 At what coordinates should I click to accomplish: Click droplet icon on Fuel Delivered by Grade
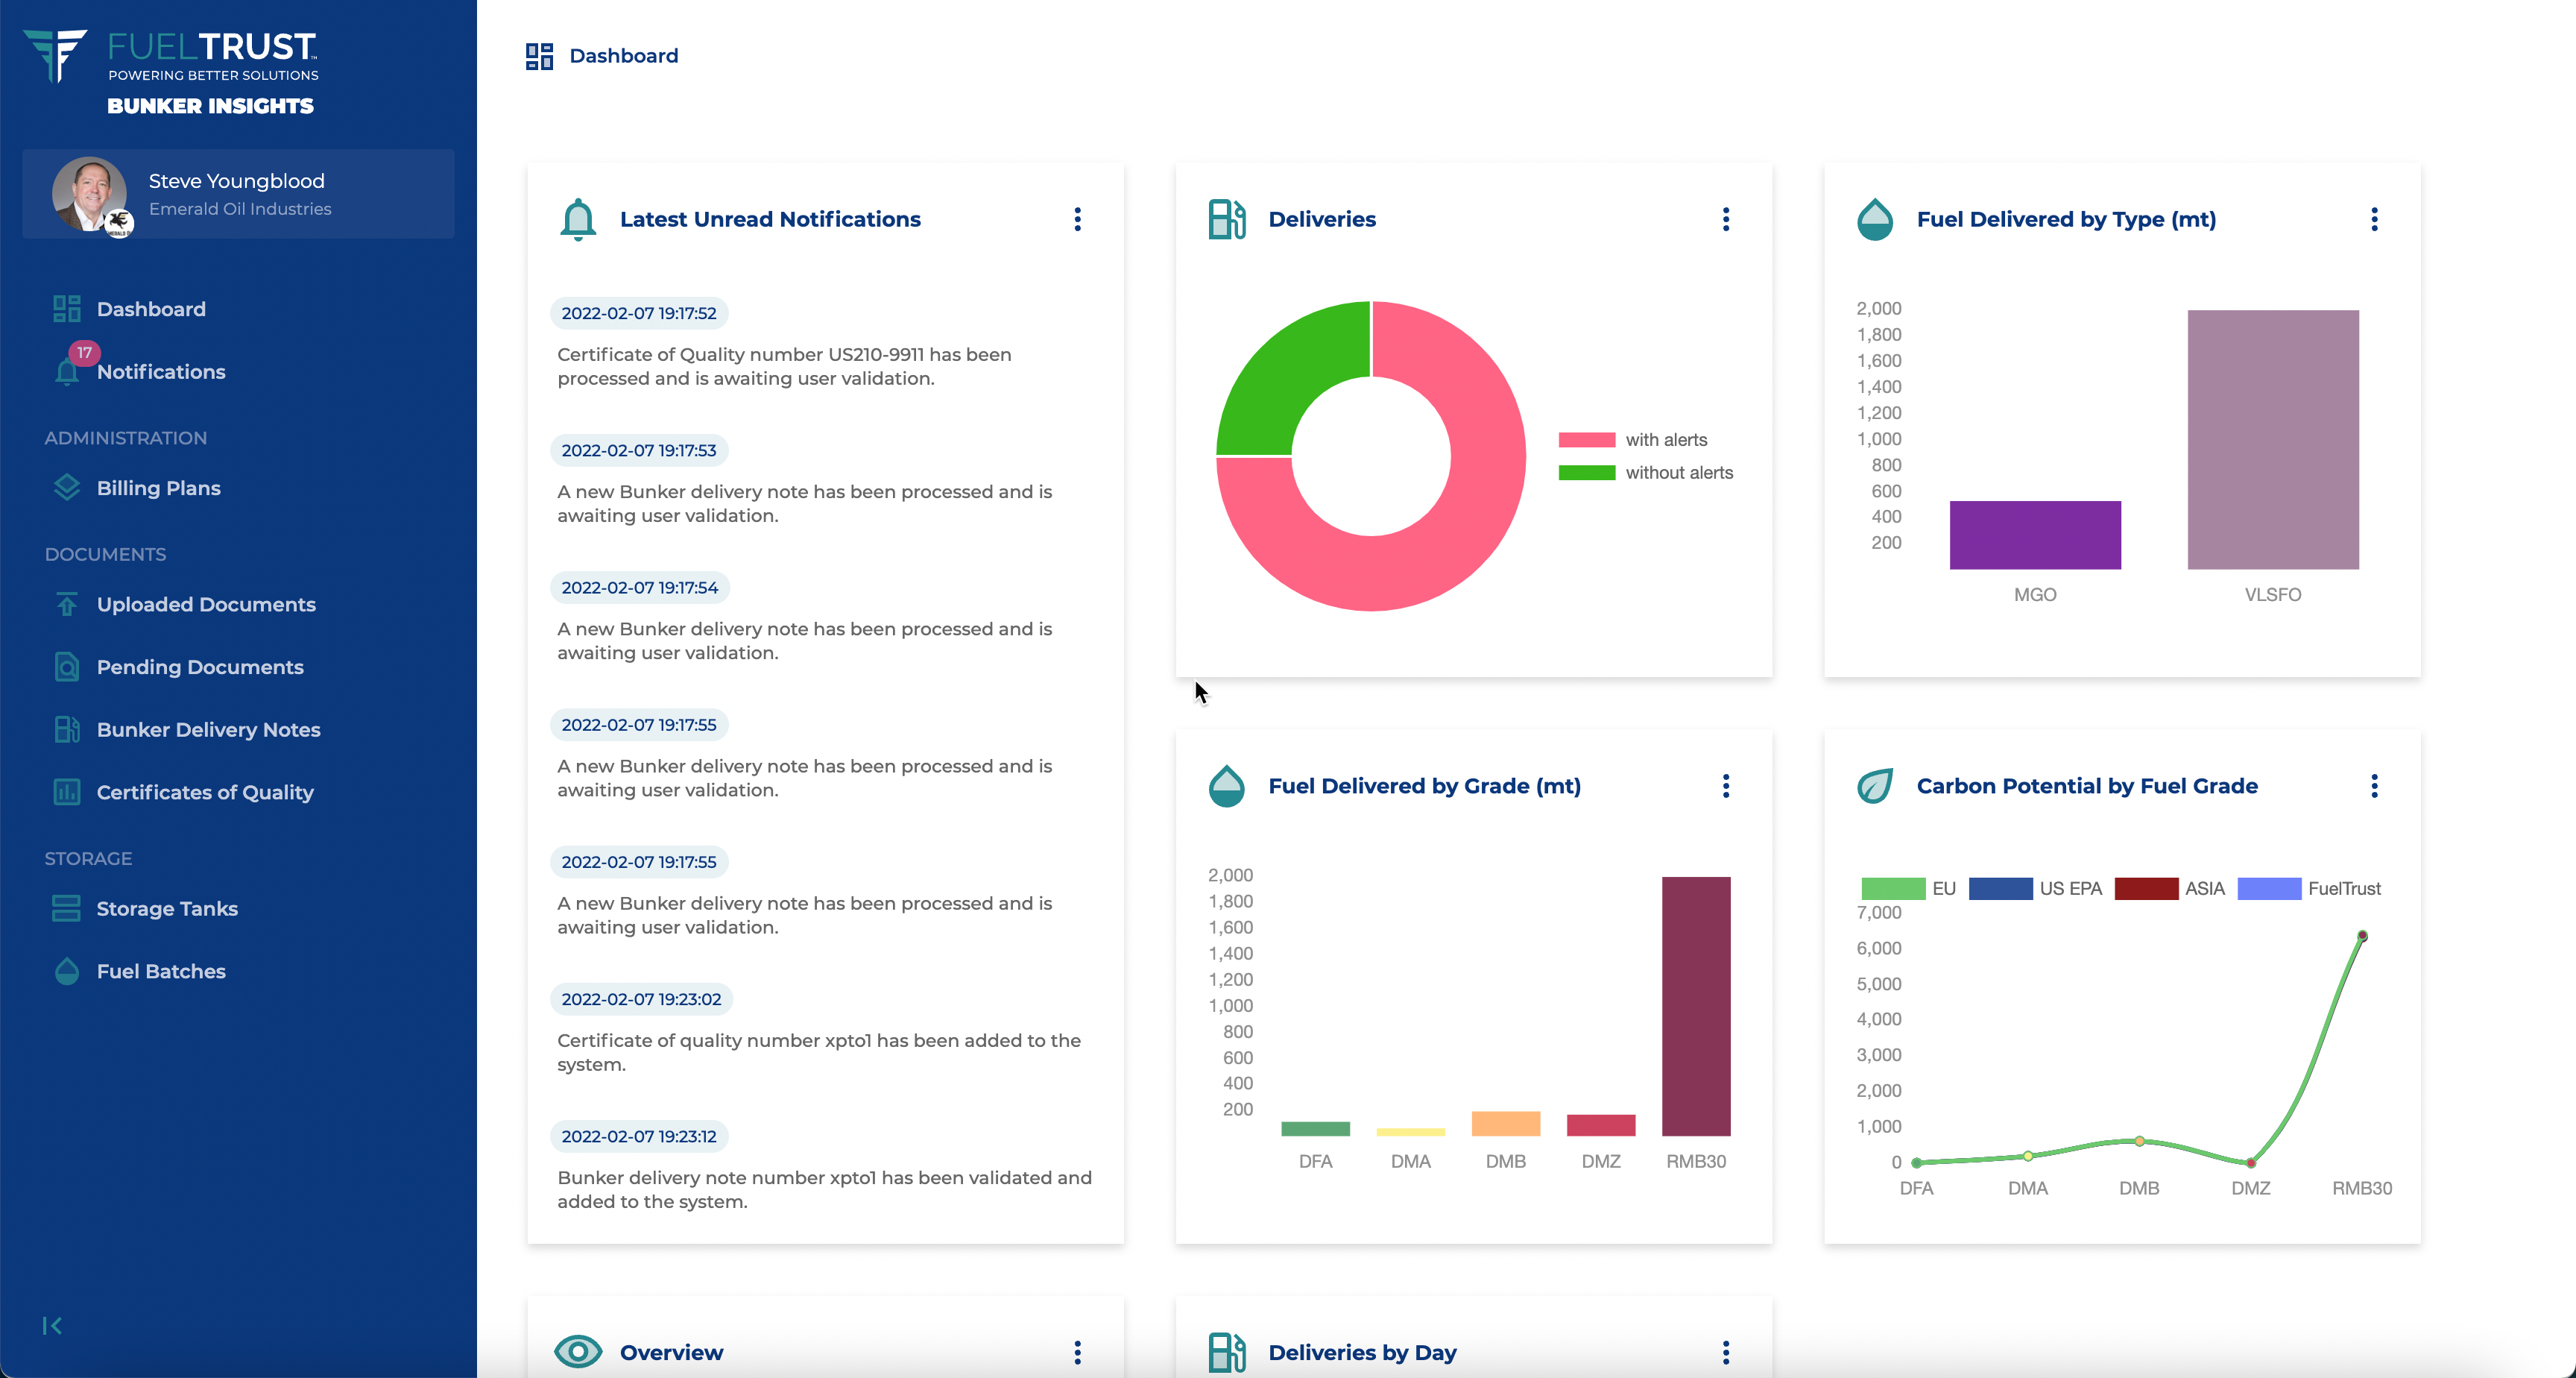click(1227, 787)
